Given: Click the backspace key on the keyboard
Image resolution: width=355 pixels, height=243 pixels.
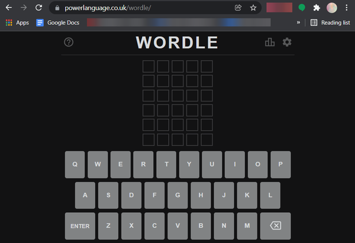Looking at the screenshot, I should pos(275,226).
